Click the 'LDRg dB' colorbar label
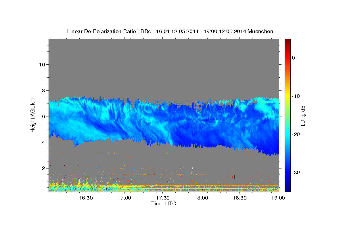This screenshot has width=345, height=230. pos(303,116)
